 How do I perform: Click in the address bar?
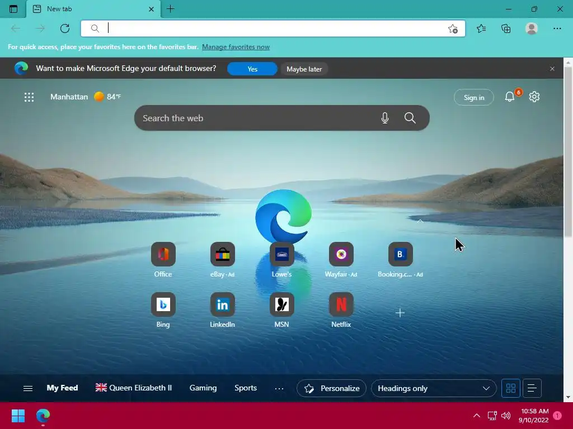tap(273, 28)
